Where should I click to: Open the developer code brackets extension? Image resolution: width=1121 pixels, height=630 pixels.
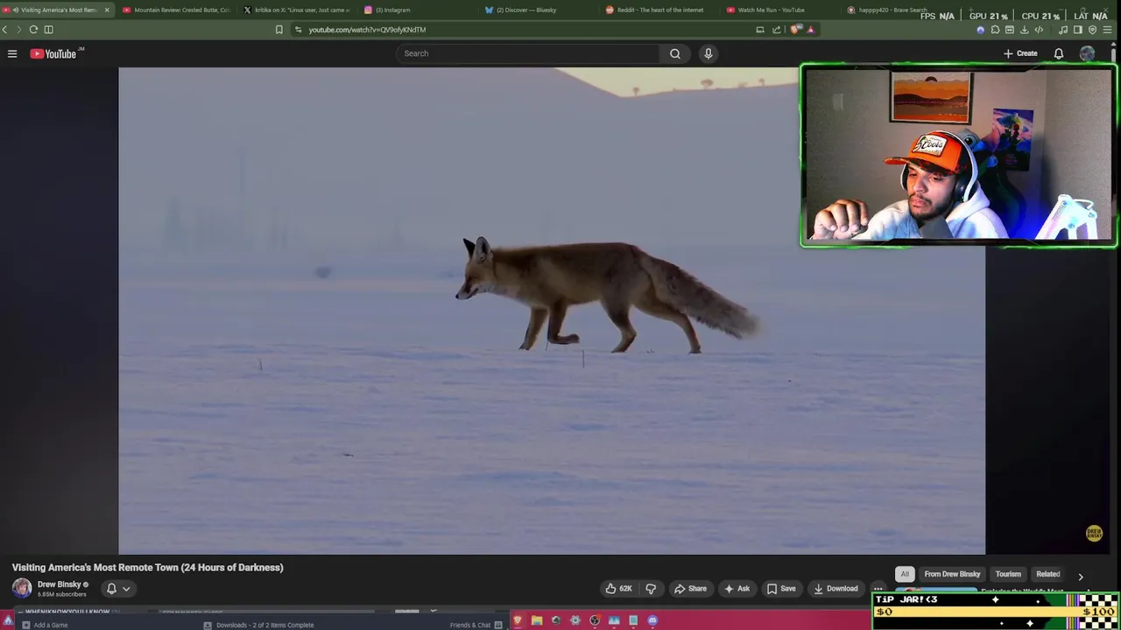pos(1039,30)
